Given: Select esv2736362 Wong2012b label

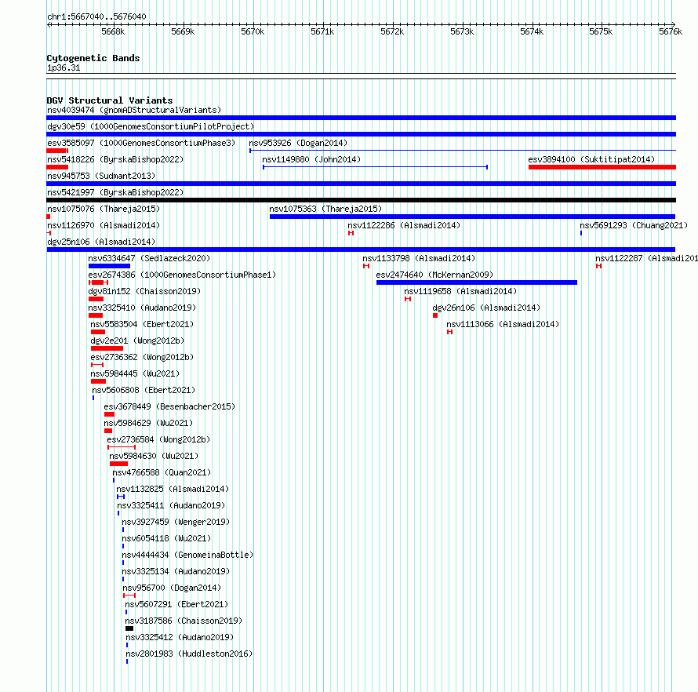Looking at the screenshot, I should coord(142,357).
